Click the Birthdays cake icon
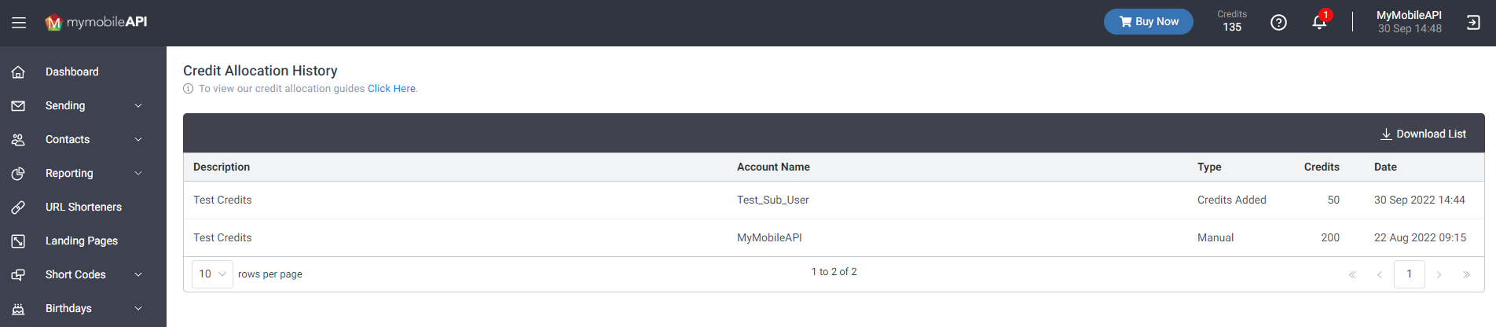1496x327 pixels. coord(18,309)
